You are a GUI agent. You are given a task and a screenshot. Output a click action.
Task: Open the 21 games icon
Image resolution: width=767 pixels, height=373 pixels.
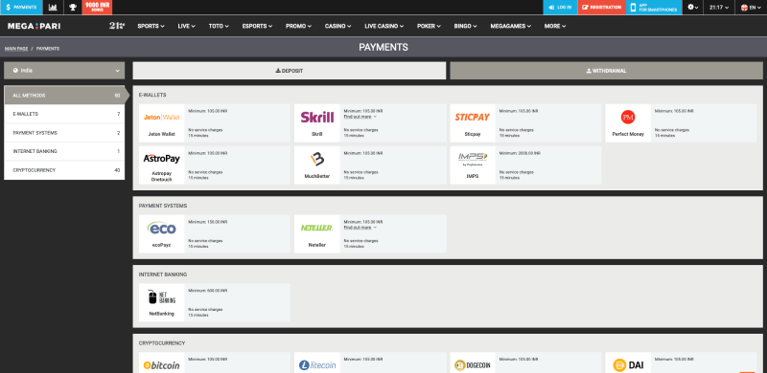click(x=117, y=26)
